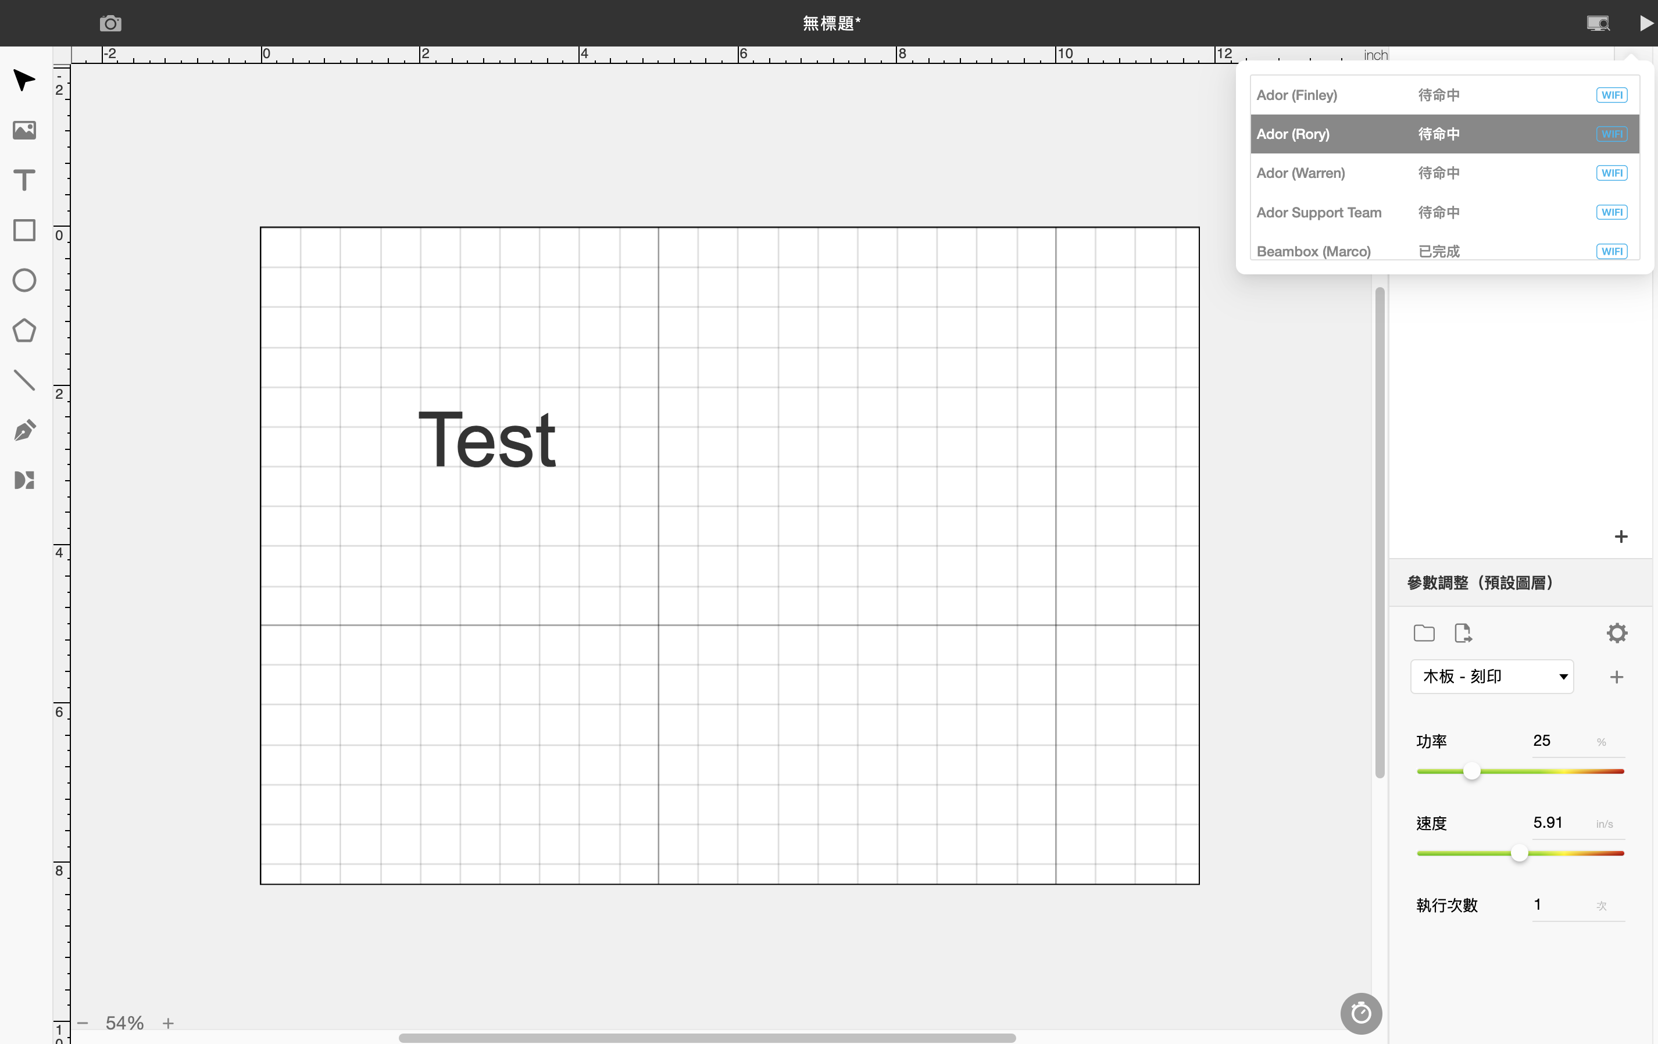Screen dimensions: 1658x1044
Task: Select the Ellipse tool
Action: [x=25, y=280]
